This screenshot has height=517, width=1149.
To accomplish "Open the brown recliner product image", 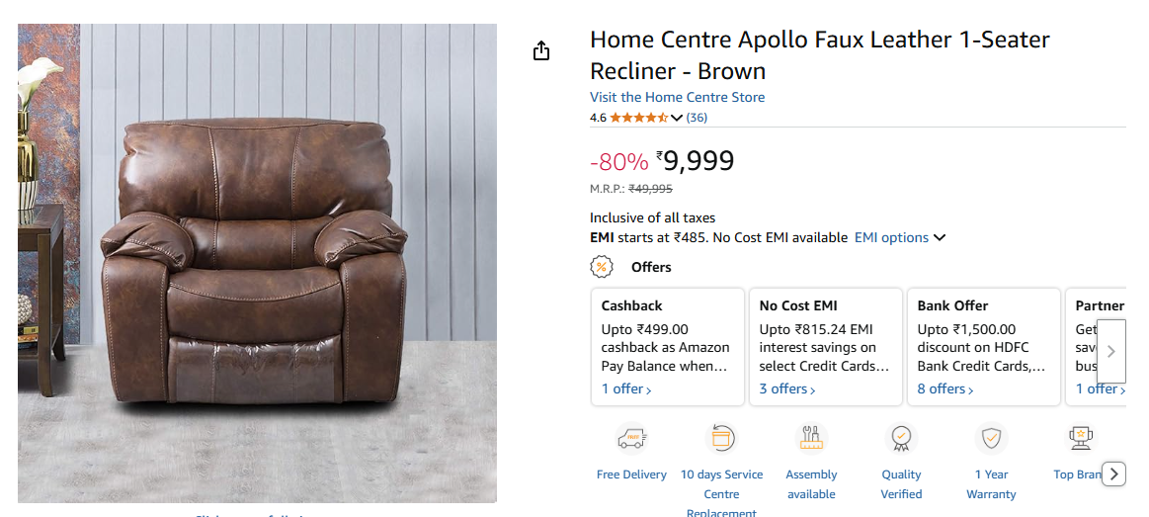I will point(257,263).
